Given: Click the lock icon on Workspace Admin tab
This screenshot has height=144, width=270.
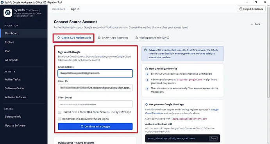Looking at the screenshot, I should [x=136, y=38].
